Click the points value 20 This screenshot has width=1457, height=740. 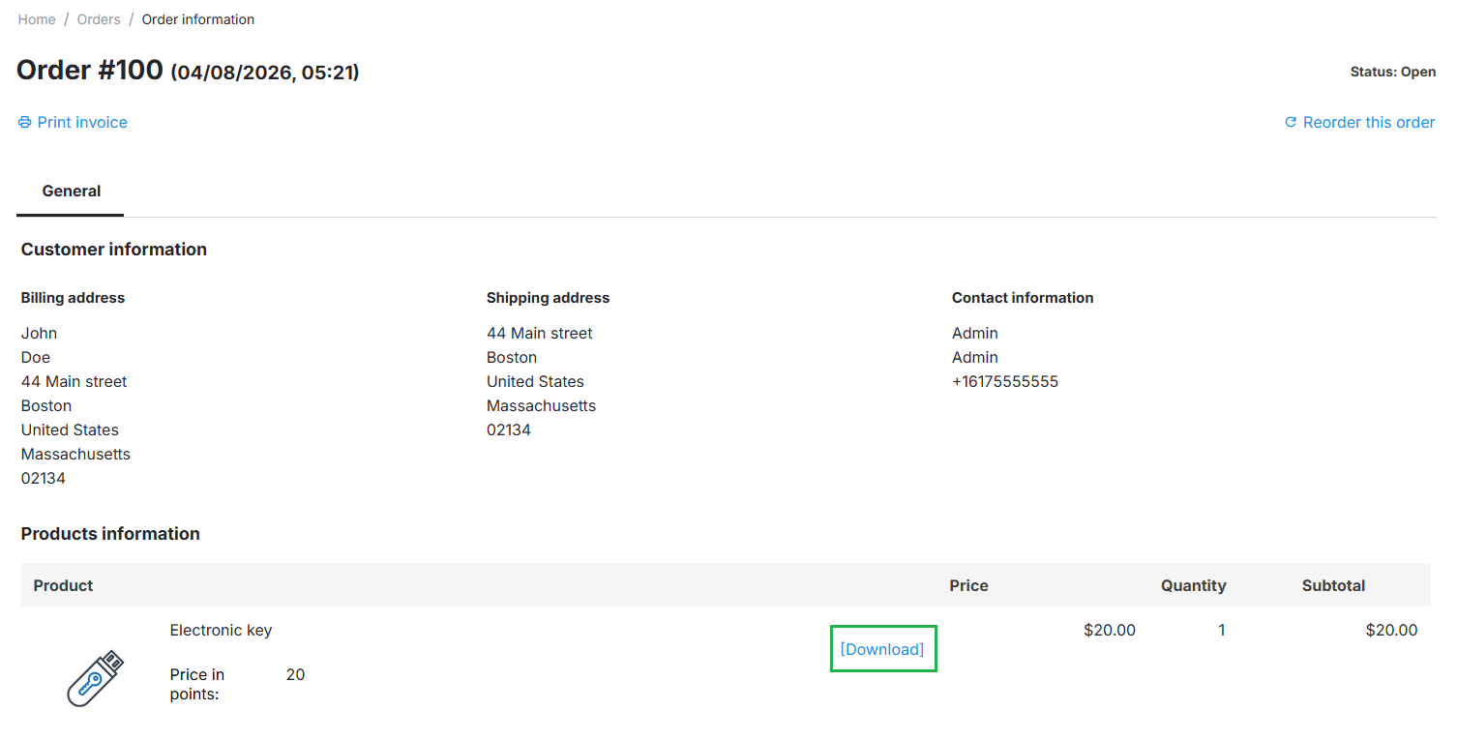pos(295,675)
